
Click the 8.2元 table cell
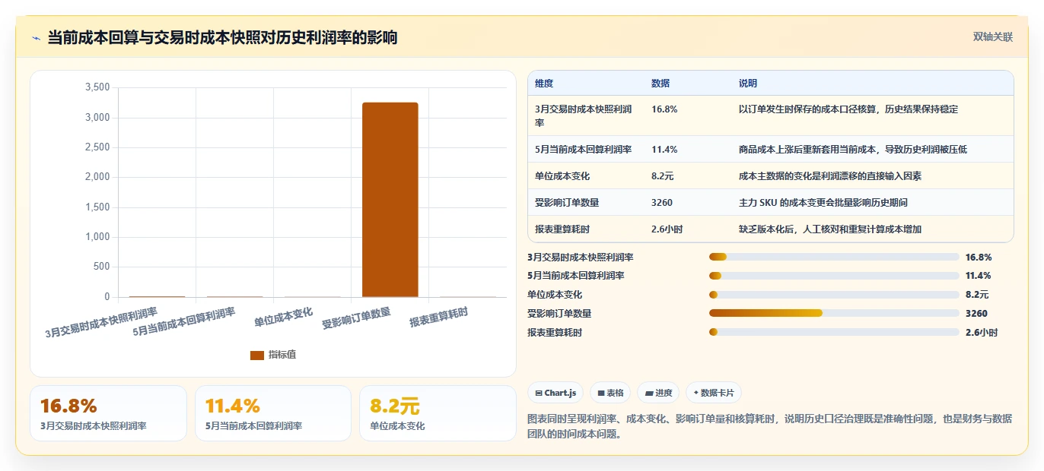[664, 176]
